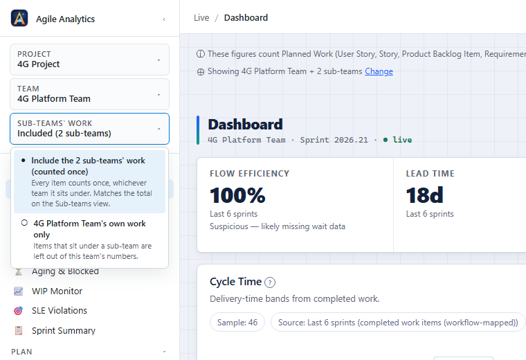Click the Dashboard breadcrumb

(246, 18)
